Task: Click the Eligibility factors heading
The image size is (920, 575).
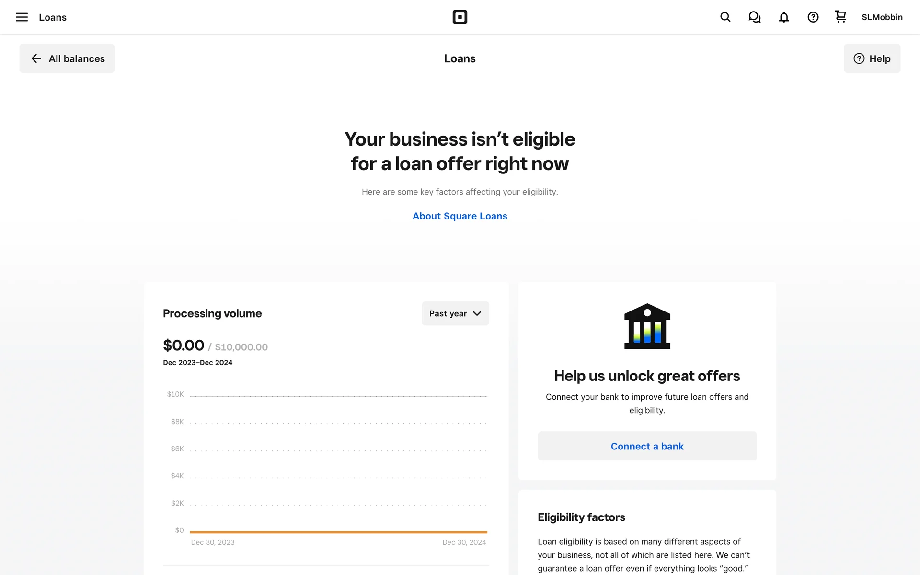Action: (581, 517)
